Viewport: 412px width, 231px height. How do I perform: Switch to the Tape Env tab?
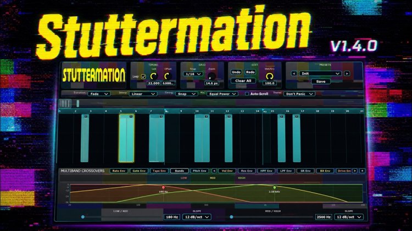tap(159, 171)
